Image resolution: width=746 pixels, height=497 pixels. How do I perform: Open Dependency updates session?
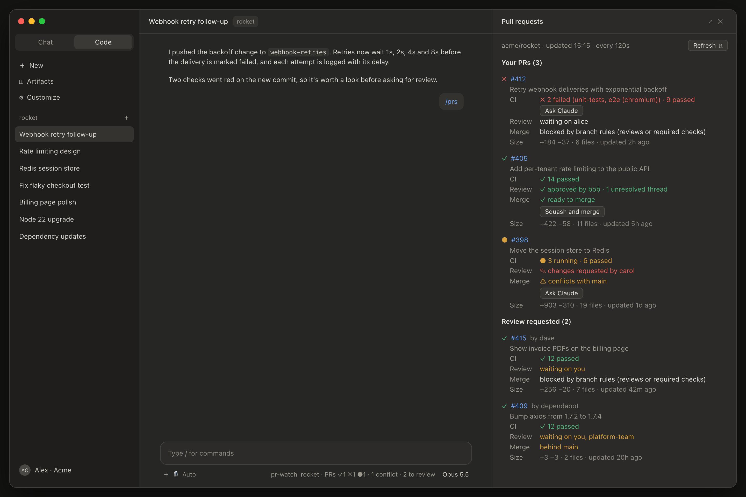pos(74,236)
